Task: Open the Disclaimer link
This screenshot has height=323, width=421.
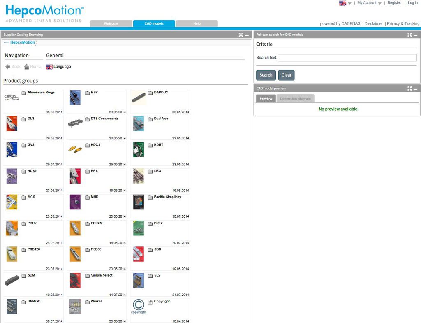Action: click(x=373, y=23)
